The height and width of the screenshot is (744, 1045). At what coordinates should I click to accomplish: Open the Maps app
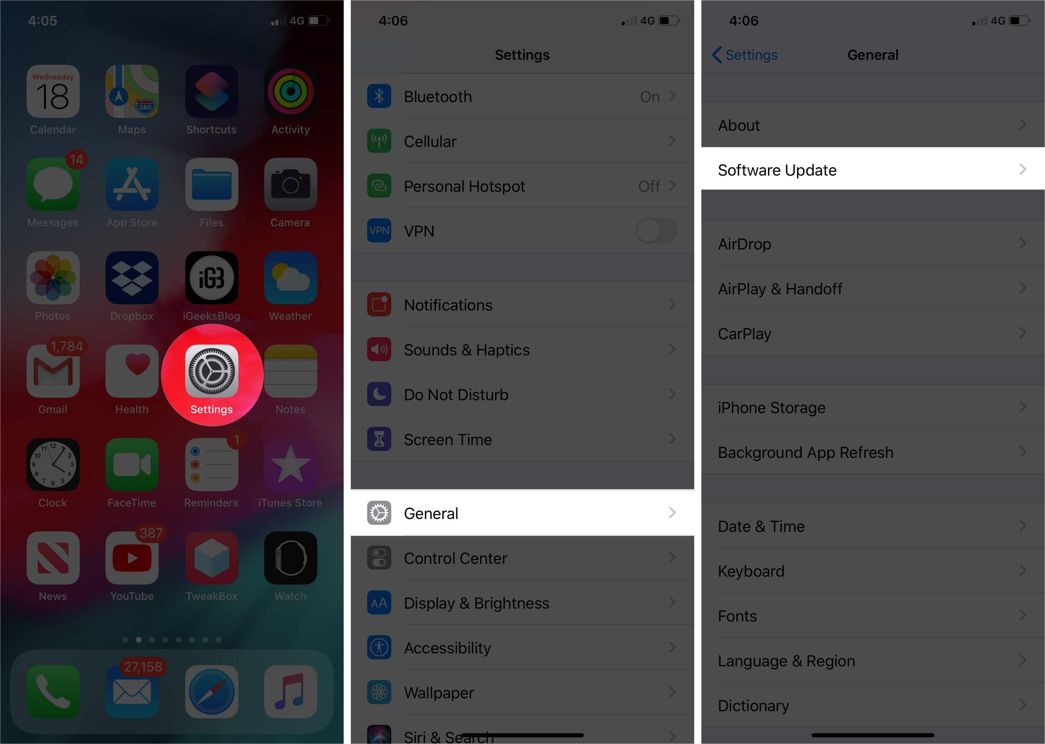pyautogui.click(x=131, y=100)
